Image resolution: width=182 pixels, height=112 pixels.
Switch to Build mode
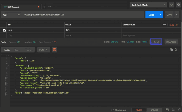point(139,110)
